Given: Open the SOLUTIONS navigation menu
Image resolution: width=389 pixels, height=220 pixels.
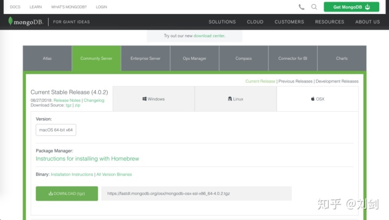Looking at the screenshot, I should (x=222, y=22).
